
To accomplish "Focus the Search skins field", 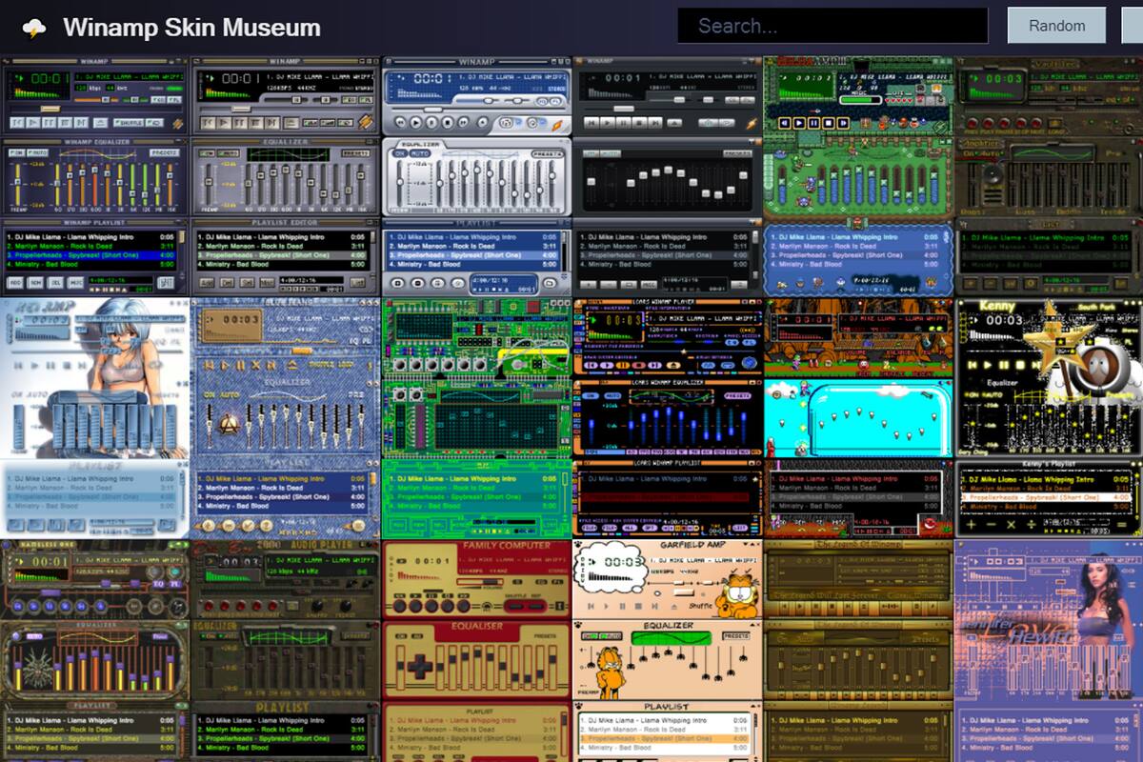I will [832, 26].
